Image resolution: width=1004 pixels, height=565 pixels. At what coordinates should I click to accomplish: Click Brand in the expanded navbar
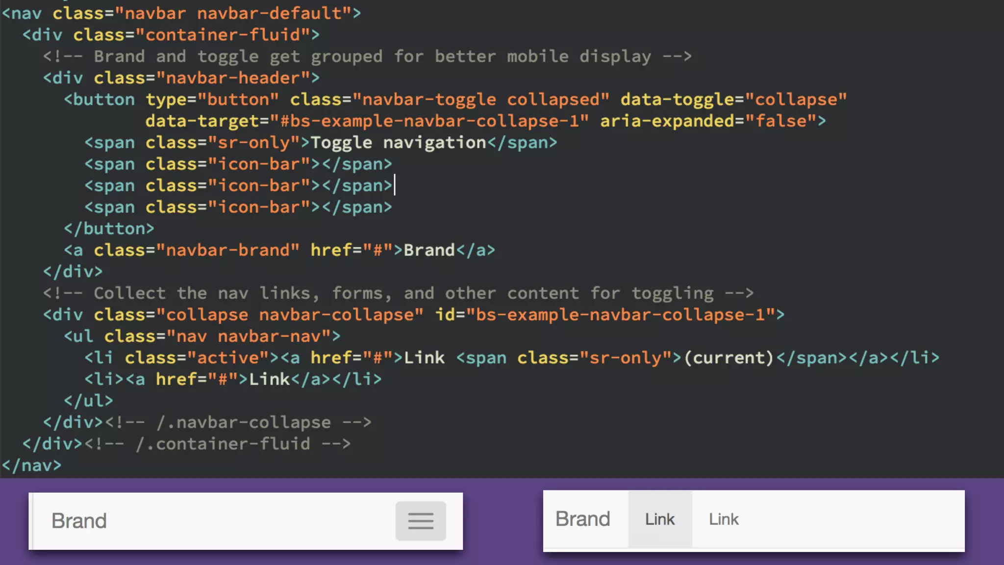pos(582,519)
